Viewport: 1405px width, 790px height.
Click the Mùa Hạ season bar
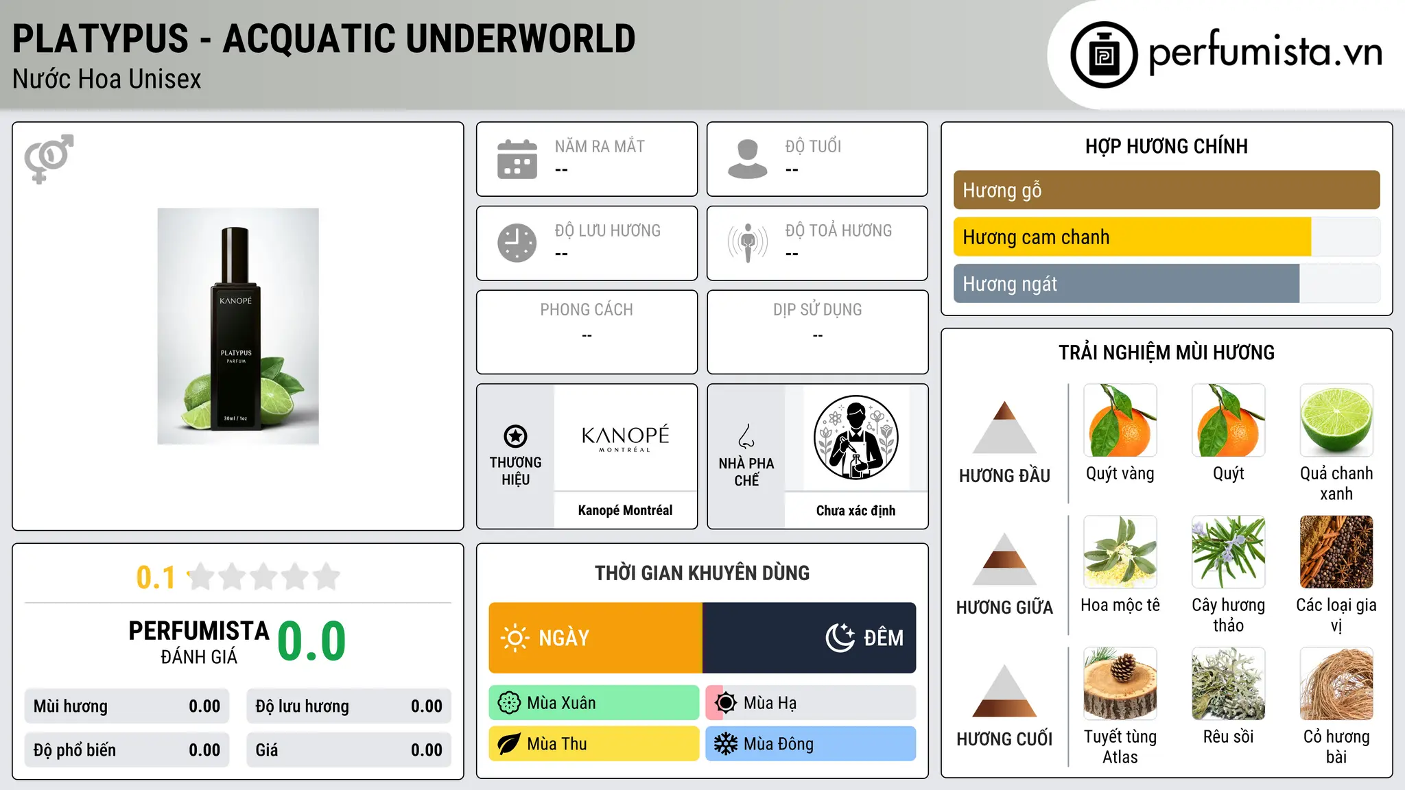(811, 703)
